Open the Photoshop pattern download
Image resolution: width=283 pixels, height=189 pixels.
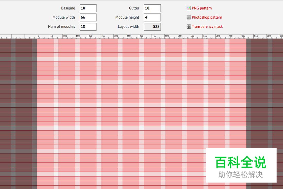coord(207,17)
